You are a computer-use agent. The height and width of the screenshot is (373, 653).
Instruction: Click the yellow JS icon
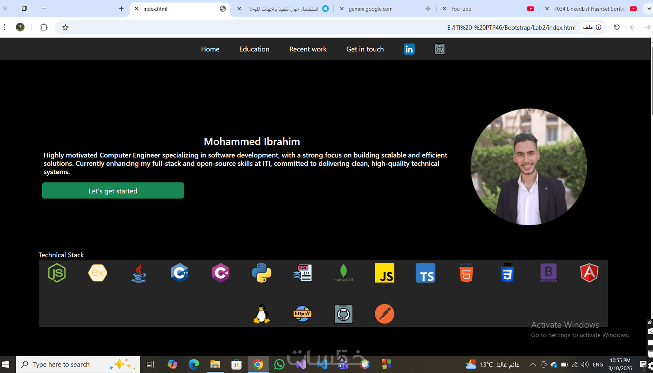pos(385,273)
